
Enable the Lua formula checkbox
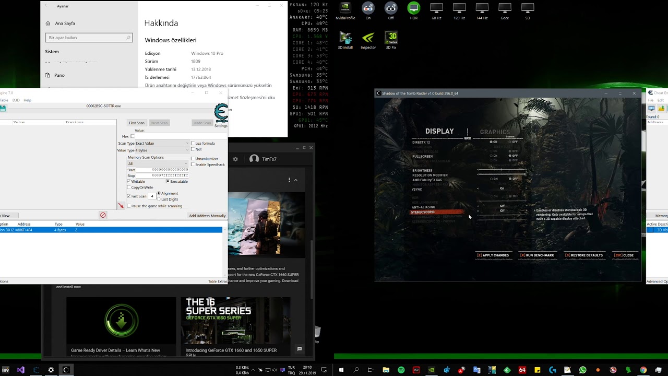click(193, 143)
